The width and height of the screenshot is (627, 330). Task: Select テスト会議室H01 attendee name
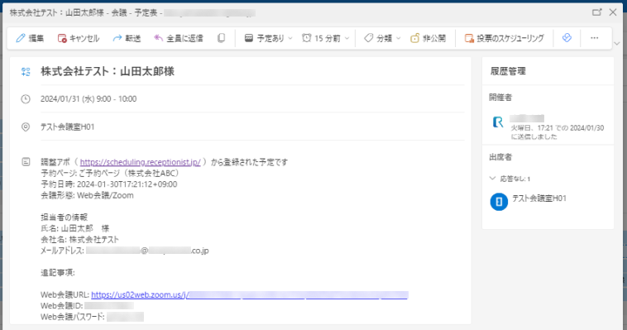539,198
